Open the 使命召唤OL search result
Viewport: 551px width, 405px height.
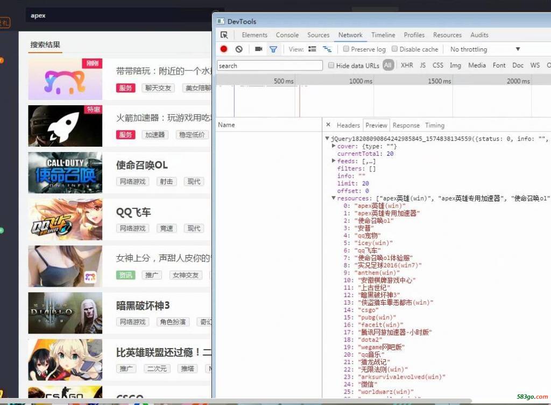tap(142, 165)
